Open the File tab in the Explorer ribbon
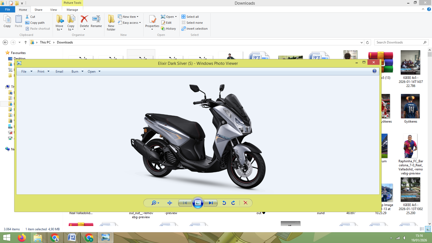 (8, 9)
